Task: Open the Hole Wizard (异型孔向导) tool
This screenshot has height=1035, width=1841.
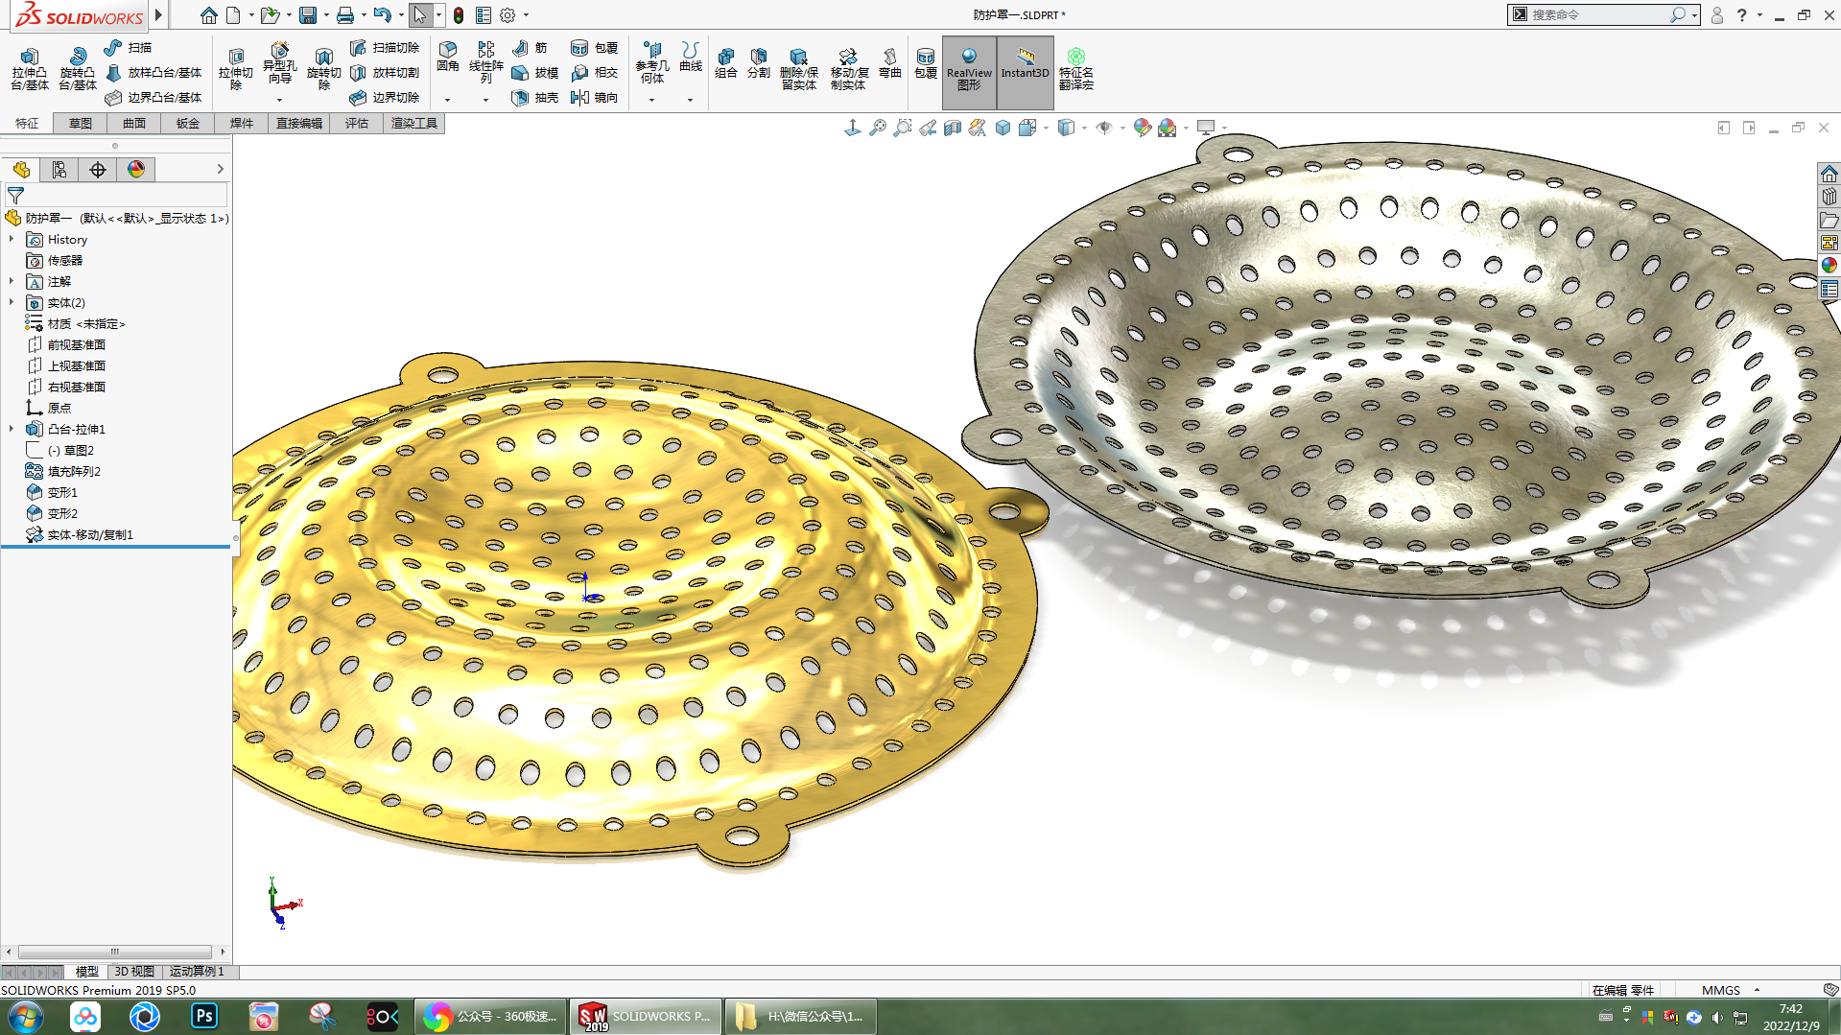Action: [x=279, y=63]
